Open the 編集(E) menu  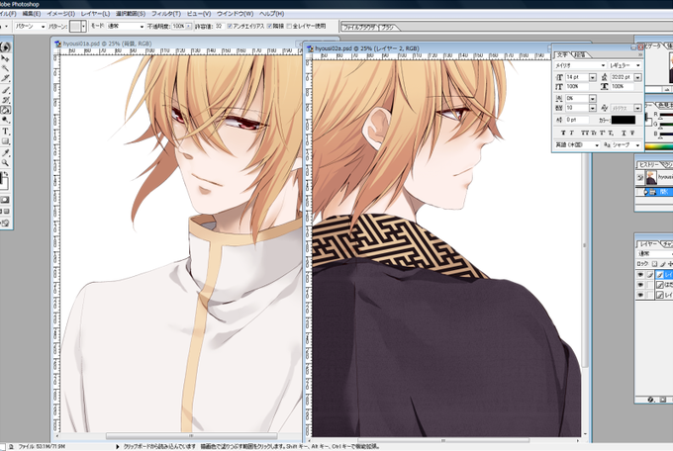point(32,14)
